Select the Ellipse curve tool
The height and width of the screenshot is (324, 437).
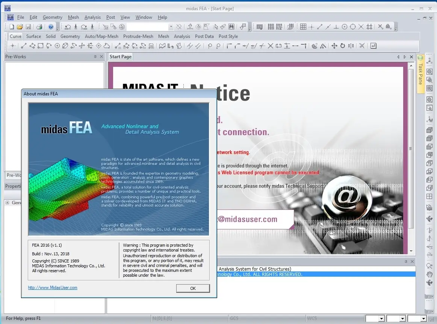point(65,46)
